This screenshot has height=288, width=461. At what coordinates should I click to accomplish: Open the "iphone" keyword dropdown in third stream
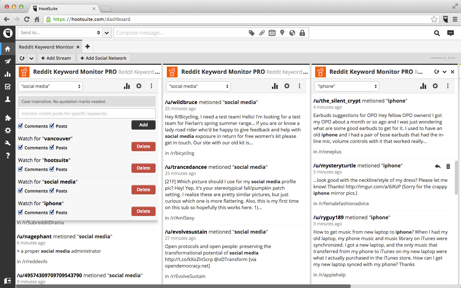346,86
